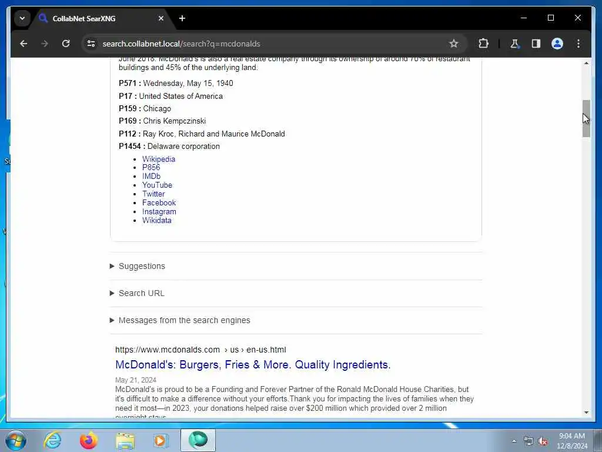
Task: Open the Wikidata link
Action: tap(156, 221)
